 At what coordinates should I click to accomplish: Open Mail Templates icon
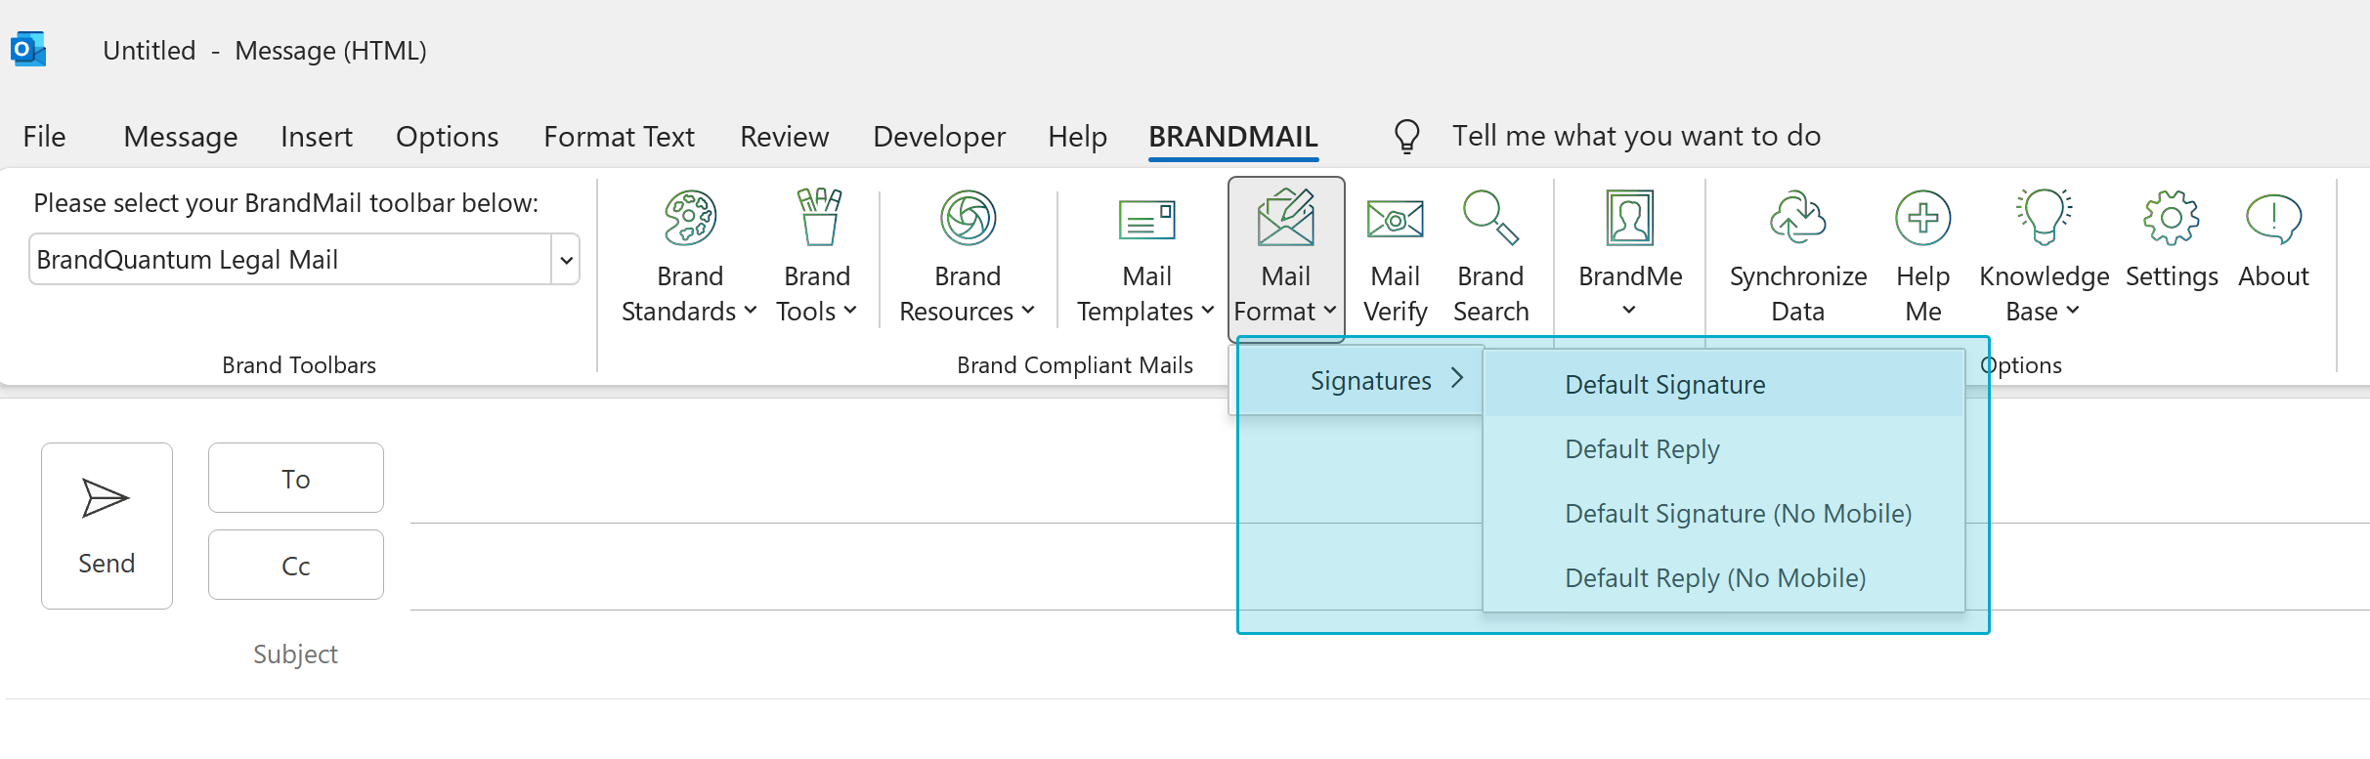[x=1146, y=220]
